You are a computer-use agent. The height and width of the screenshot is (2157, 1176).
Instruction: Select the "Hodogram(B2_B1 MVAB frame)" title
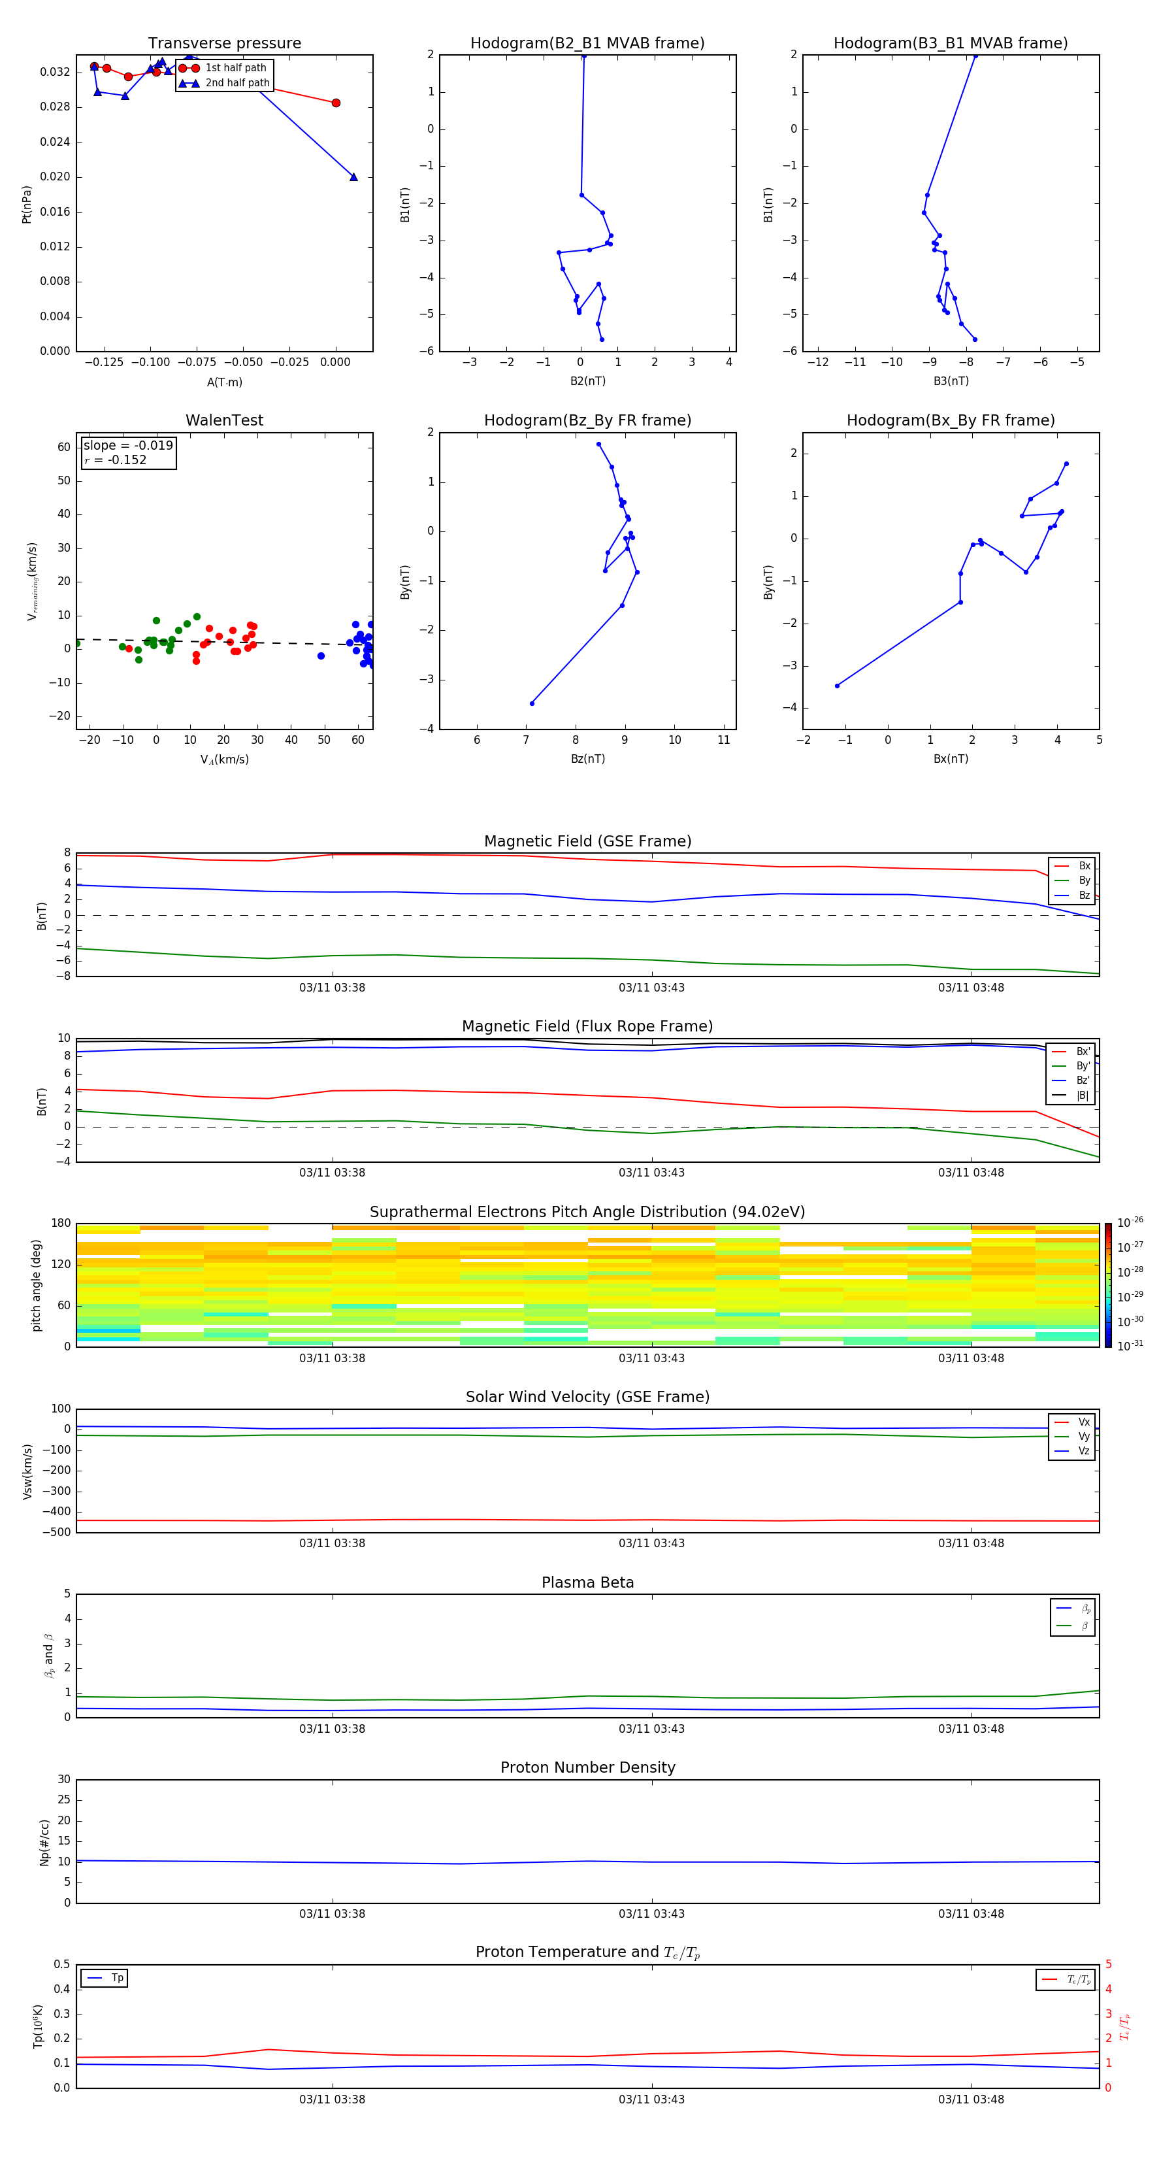click(x=587, y=44)
